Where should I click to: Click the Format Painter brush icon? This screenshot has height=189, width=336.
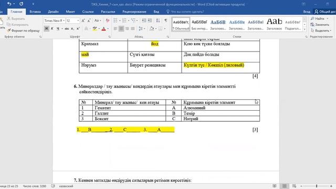coord(9,30)
